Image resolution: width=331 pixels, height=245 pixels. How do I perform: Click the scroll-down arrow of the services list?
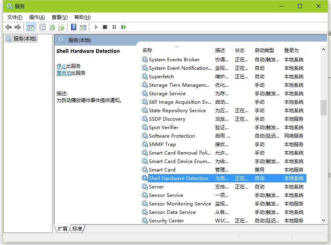(x=323, y=220)
